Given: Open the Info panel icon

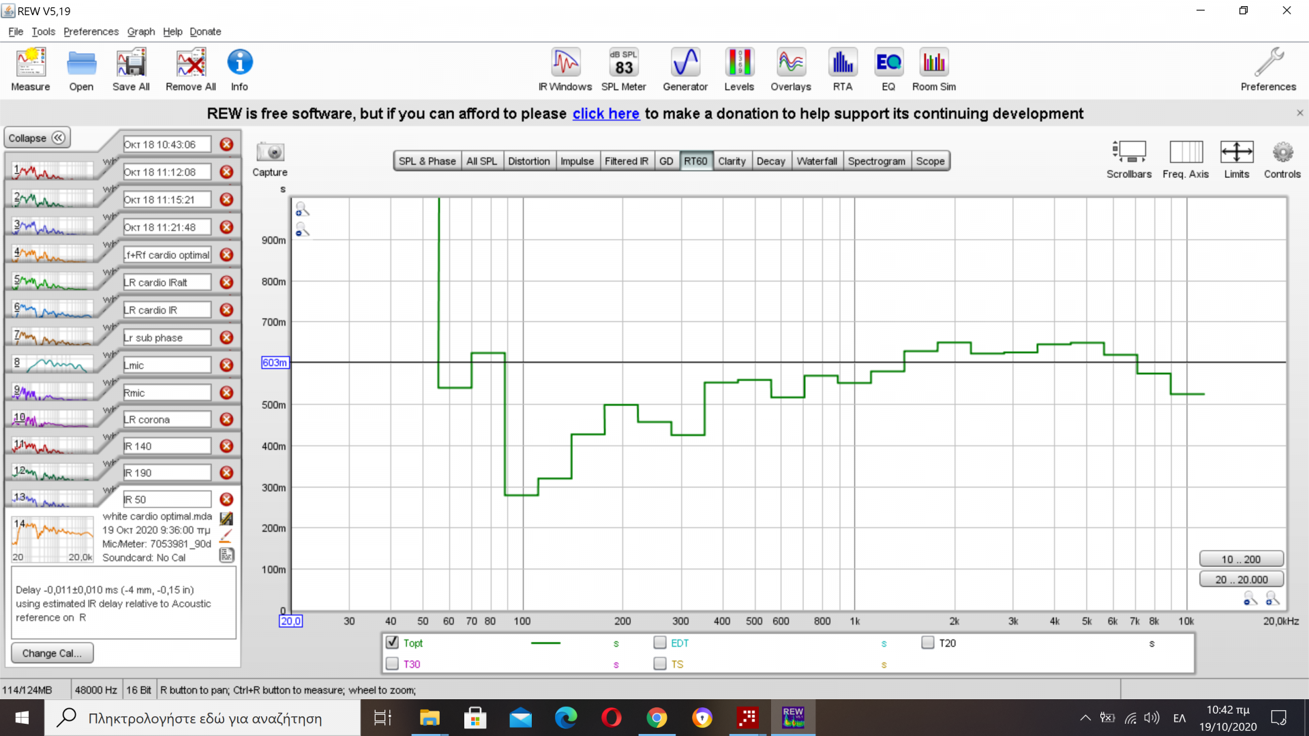Looking at the screenshot, I should [239, 70].
